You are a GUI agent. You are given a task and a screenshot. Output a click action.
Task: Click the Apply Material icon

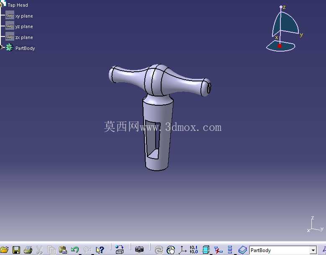click(242, 250)
